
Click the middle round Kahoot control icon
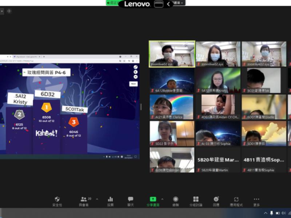point(136,72)
